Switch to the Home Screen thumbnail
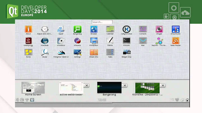This screenshot has height=113, width=202. pyautogui.click(x=33, y=88)
